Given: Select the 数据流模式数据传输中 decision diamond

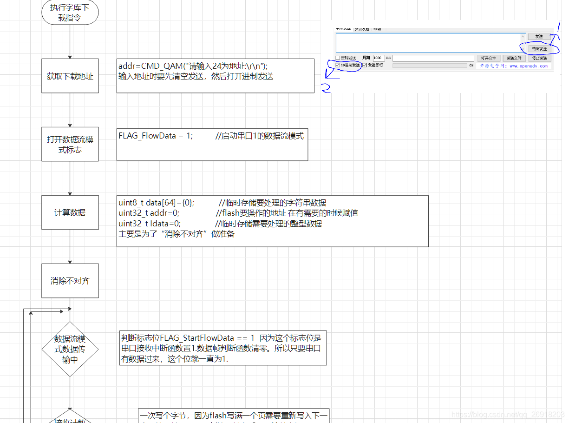Looking at the screenshot, I should point(70,349).
